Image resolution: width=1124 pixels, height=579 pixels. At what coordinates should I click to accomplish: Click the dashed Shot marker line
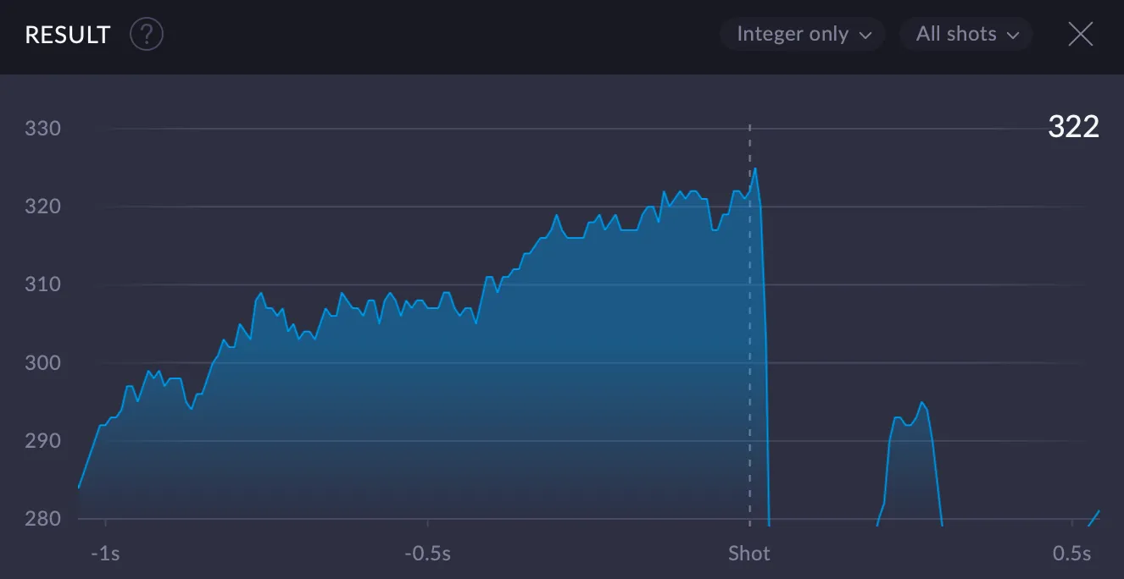749,322
